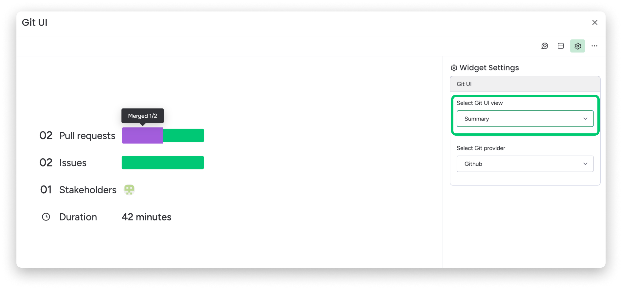
Task: Click the Merged 1/2 tooltip label
Action: coord(142,116)
